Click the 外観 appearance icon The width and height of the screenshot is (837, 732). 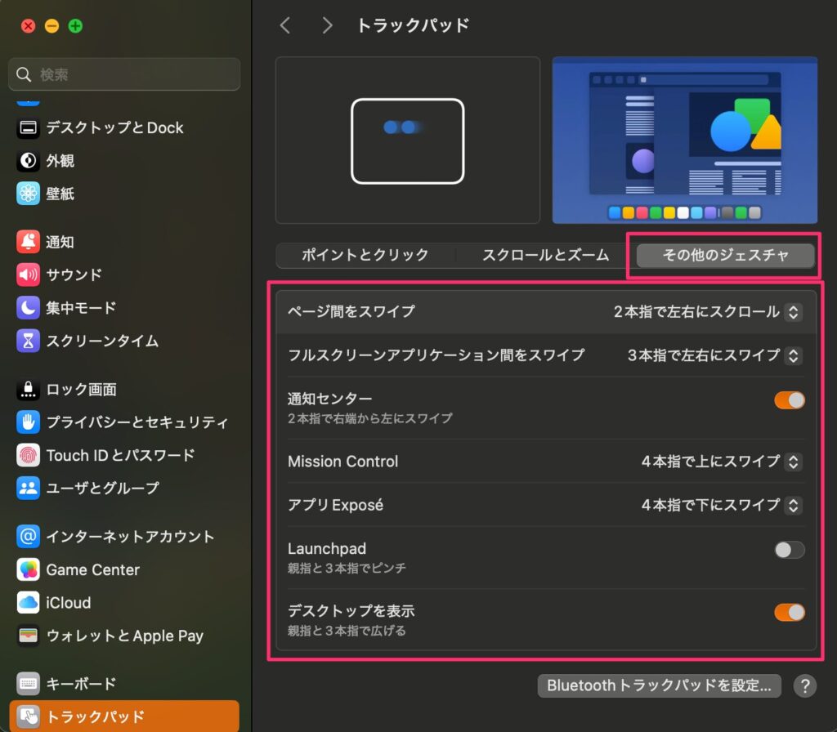click(x=29, y=161)
